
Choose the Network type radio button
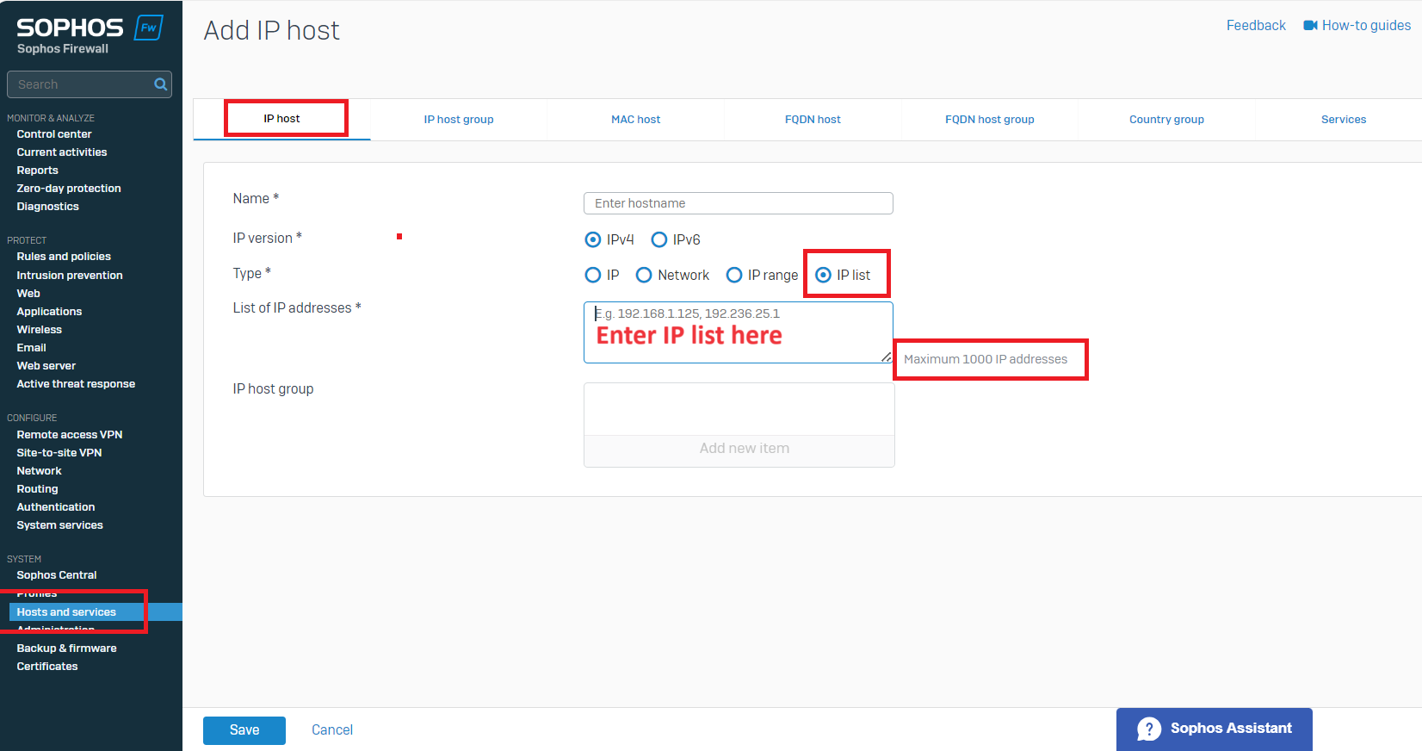644,275
